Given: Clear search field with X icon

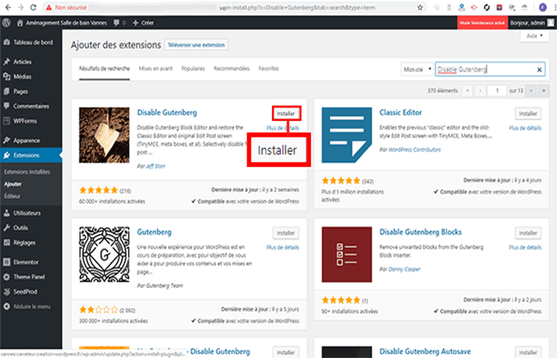Looking at the screenshot, I should pyautogui.click(x=539, y=70).
